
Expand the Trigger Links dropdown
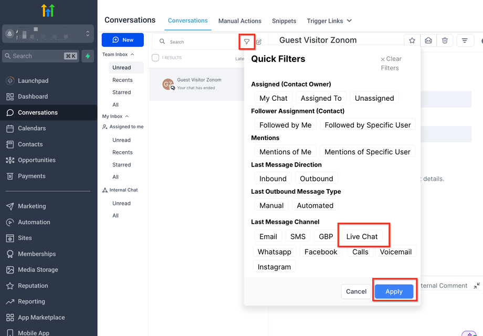coord(329,21)
